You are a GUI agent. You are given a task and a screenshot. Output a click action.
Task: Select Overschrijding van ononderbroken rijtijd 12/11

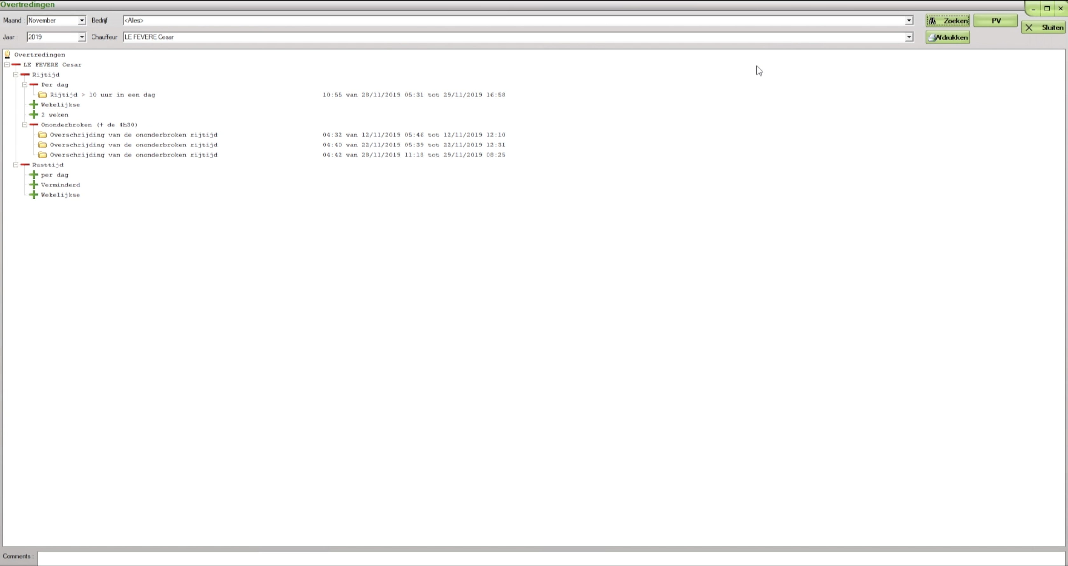coord(133,134)
